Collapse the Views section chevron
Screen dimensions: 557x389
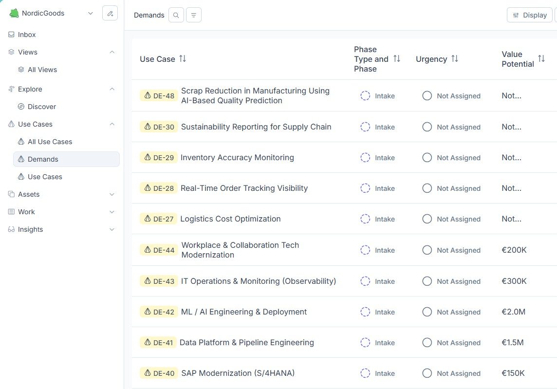click(x=112, y=52)
